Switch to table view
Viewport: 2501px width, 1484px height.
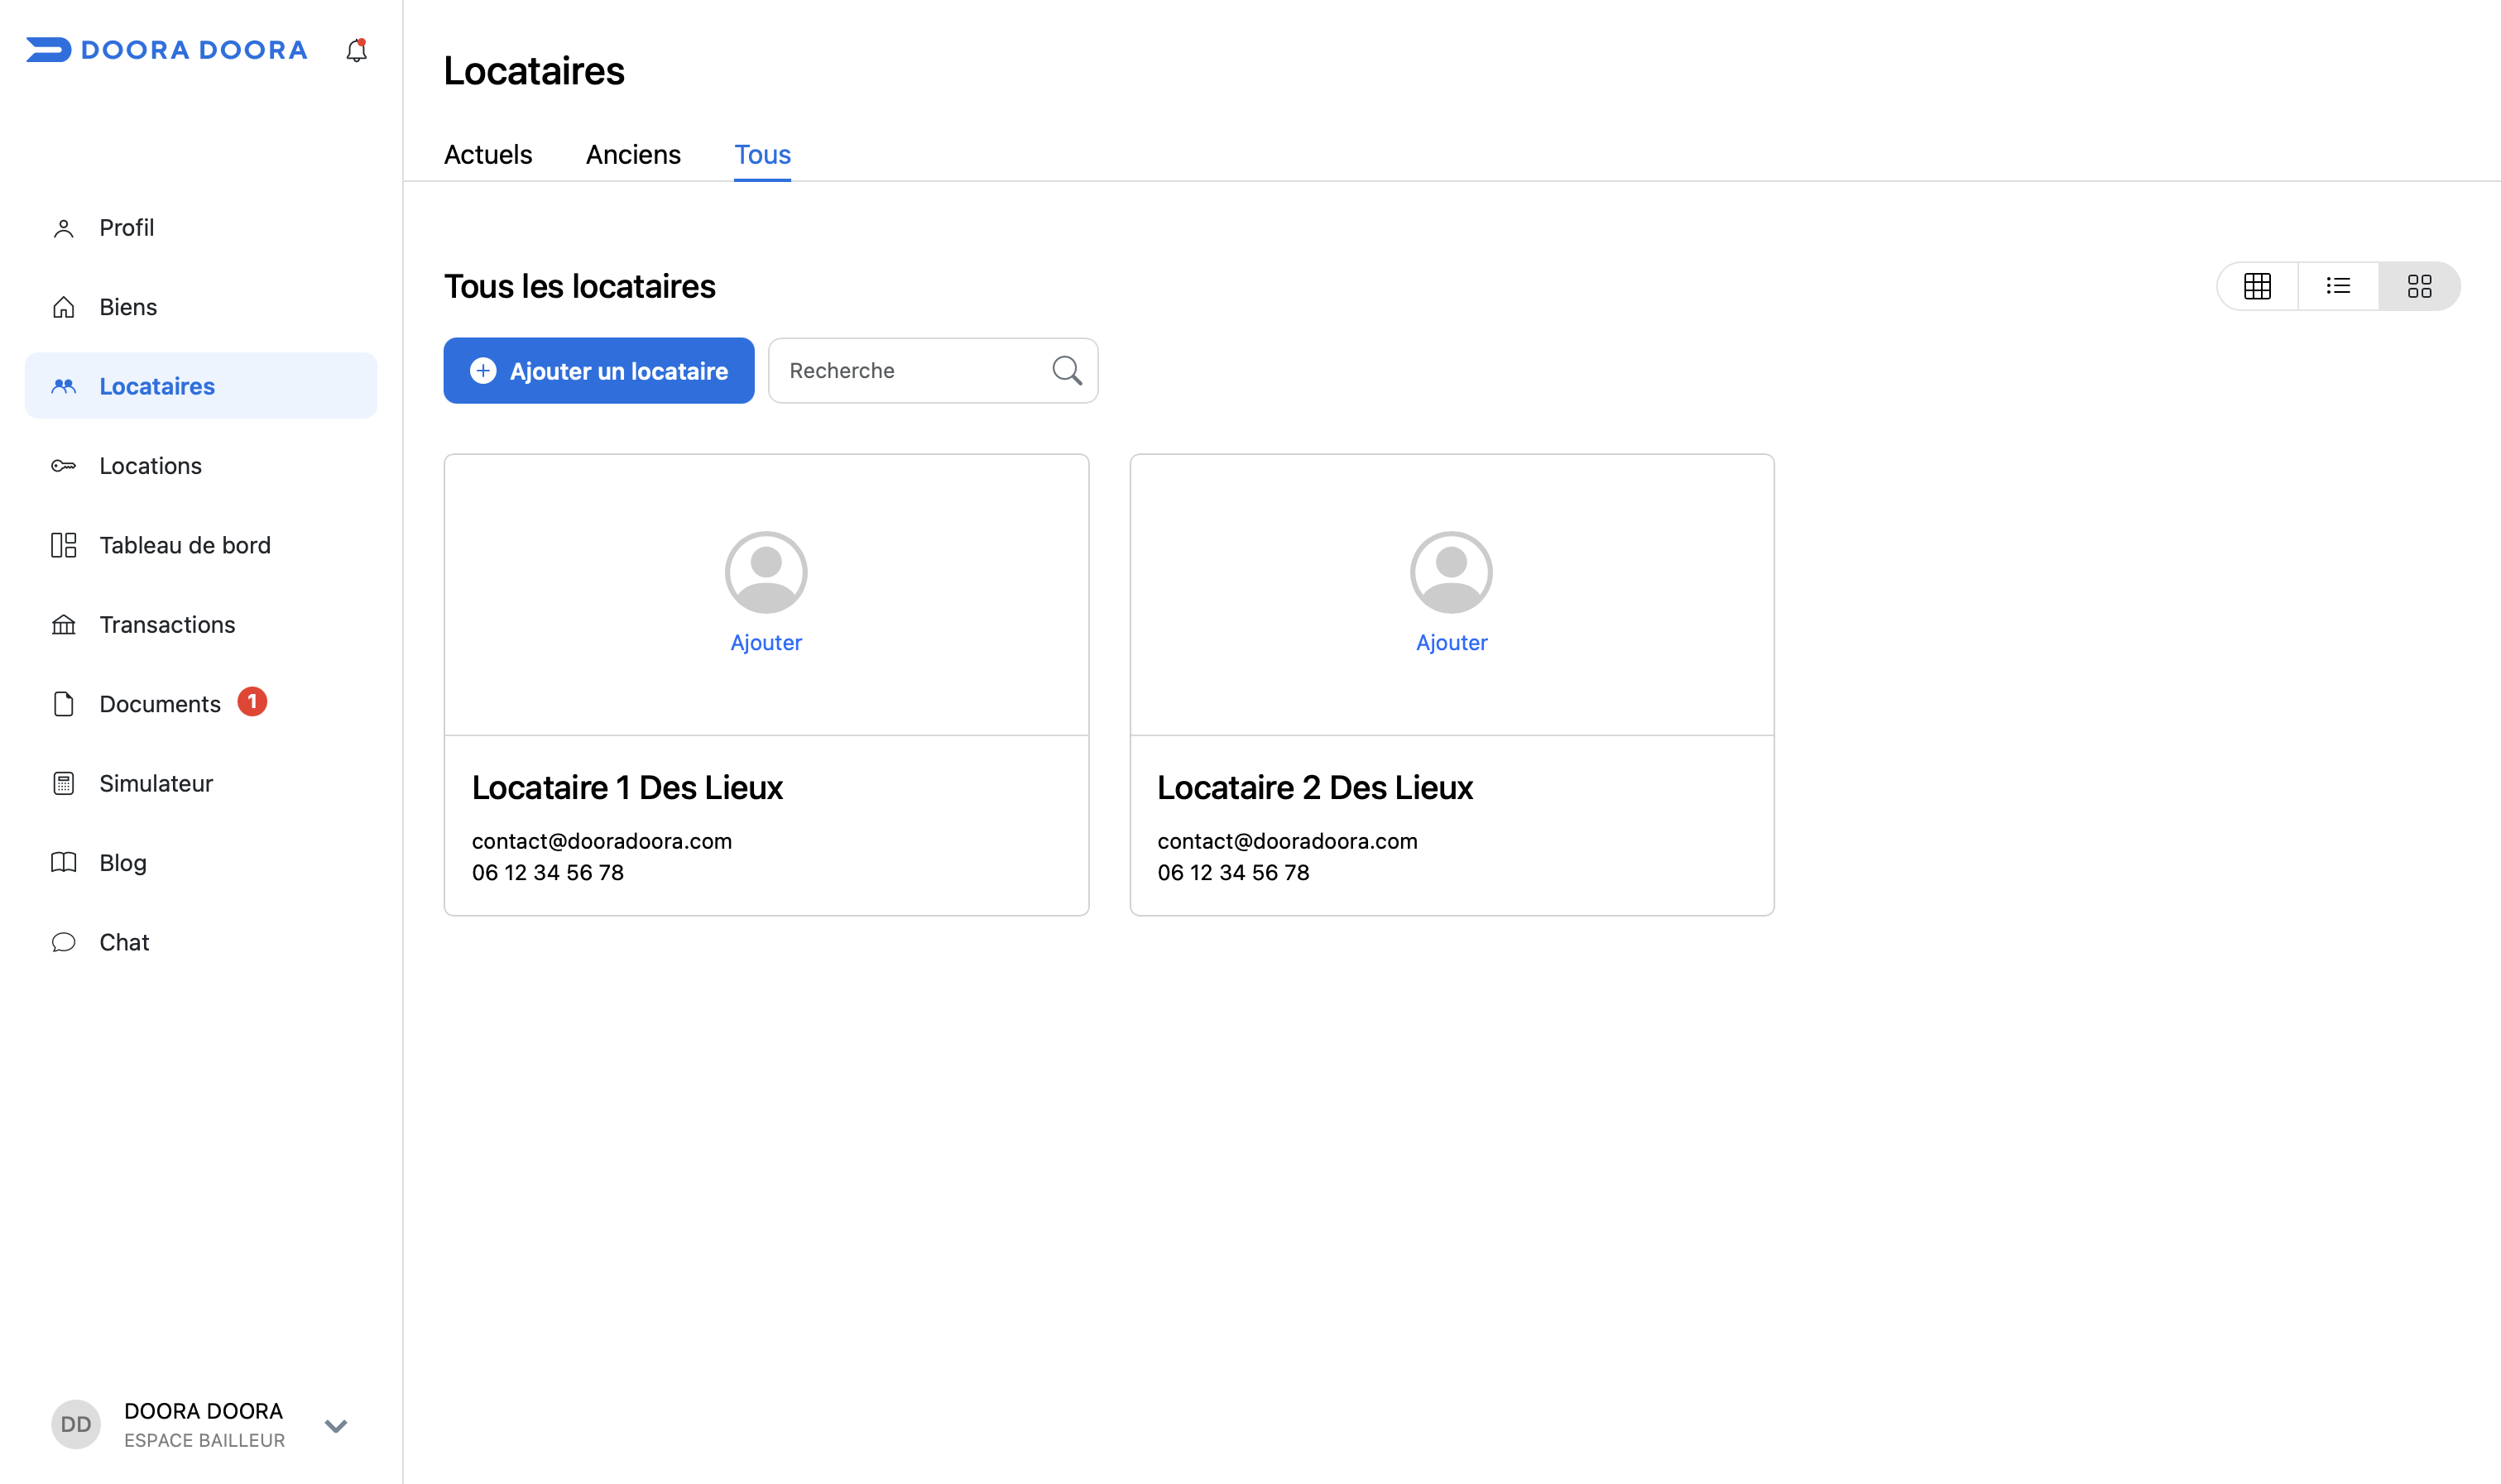[2257, 286]
